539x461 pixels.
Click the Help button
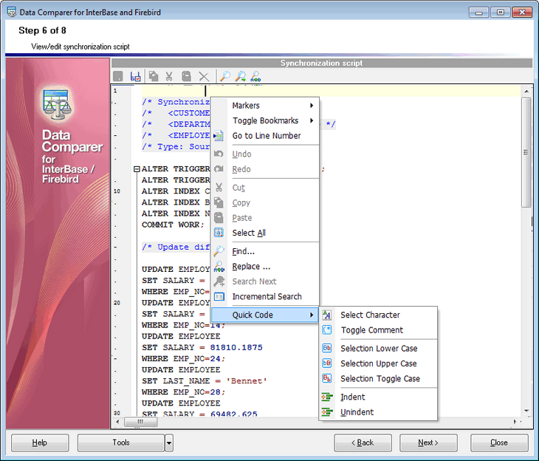click(x=40, y=443)
